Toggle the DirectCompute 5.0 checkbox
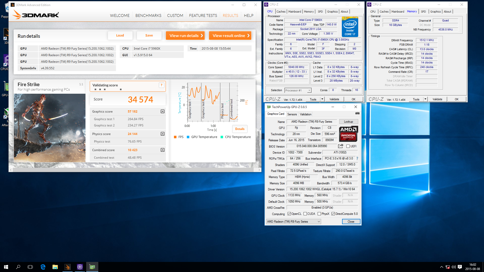The width and height of the screenshot is (484, 272). click(333, 214)
